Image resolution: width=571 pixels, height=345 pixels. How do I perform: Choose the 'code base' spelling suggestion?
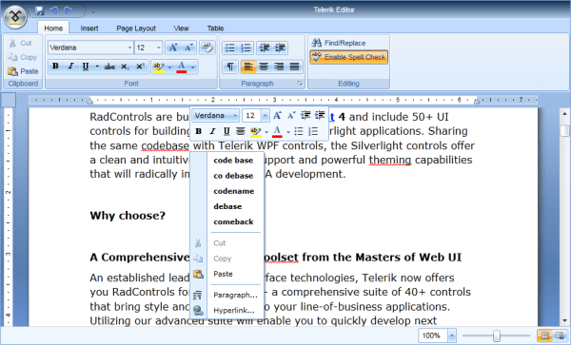[x=233, y=161]
